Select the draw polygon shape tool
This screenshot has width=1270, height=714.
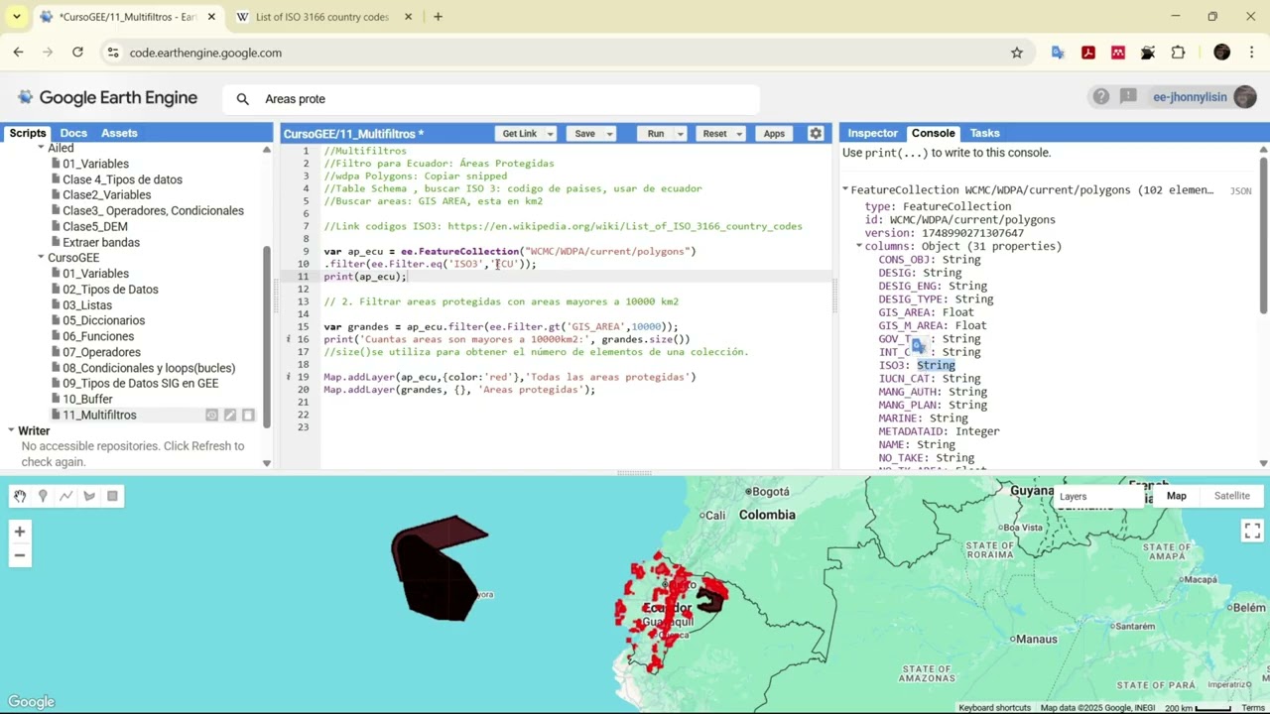click(89, 496)
